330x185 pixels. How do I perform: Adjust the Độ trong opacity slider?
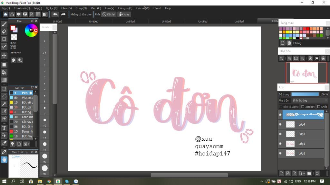tap(305, 94)
